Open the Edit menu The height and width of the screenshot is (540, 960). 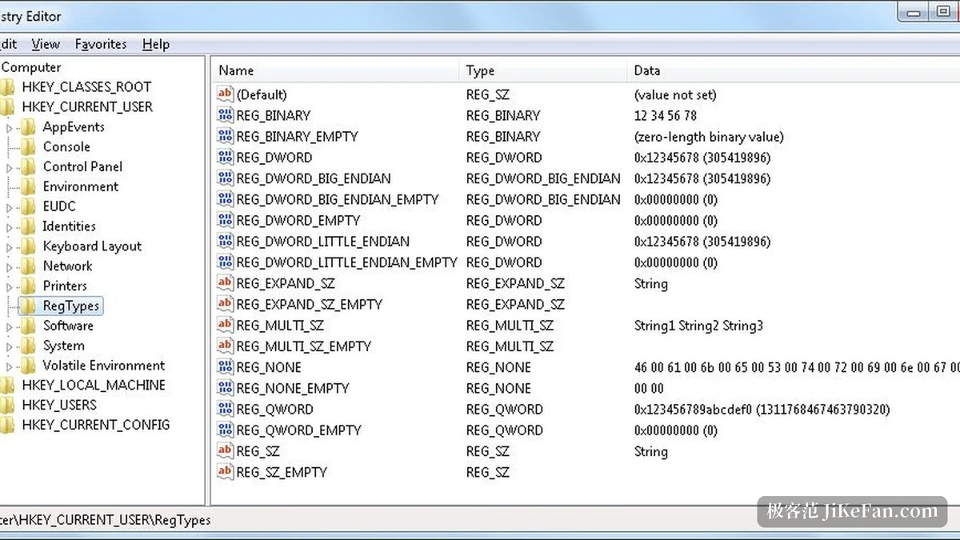8,44
